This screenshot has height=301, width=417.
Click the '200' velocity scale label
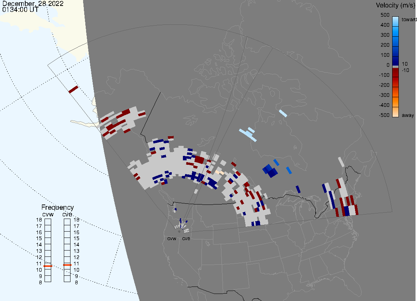click(x=385, y=45)
